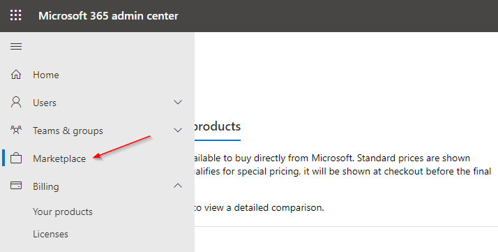The width and height of the screenshot is (498, 252).
Task: Click the Users person icon
Action: coord(16,103)
